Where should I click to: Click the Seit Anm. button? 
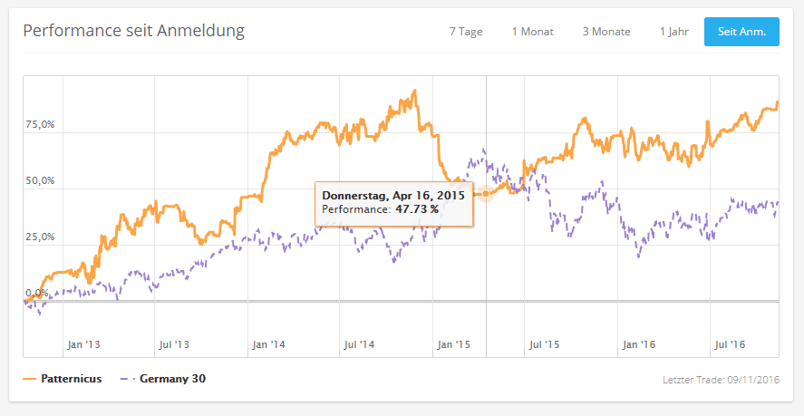(x=741, y=32)
